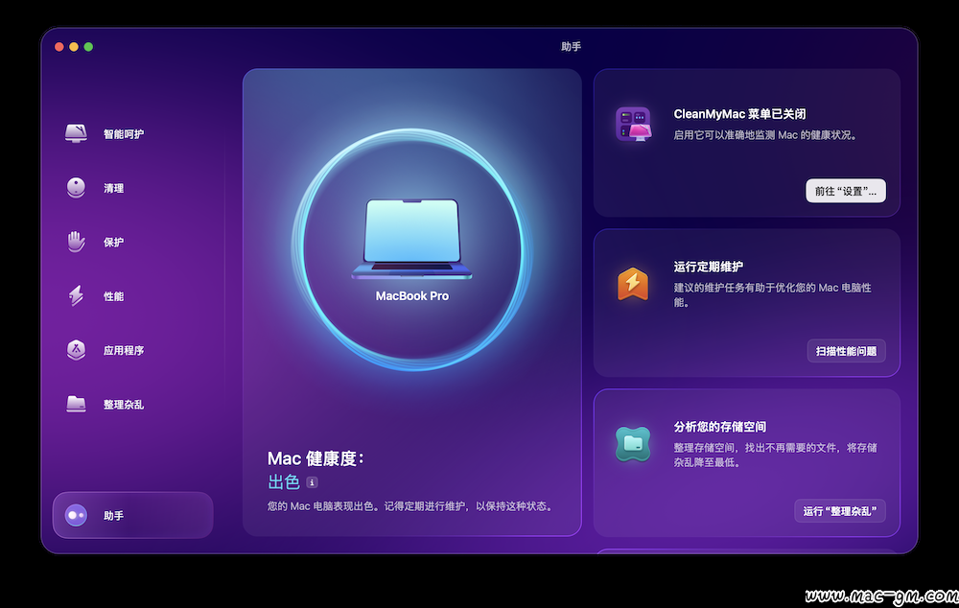
Task: Click the Performance (性能) lightning icon
Action: [76, 295]
